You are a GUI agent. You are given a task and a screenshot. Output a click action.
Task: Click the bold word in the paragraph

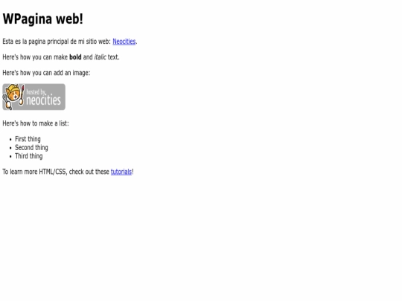point(75,57)
